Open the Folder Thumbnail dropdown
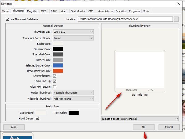Viewport: 185px width, 139px height. (x=73, y=93)
